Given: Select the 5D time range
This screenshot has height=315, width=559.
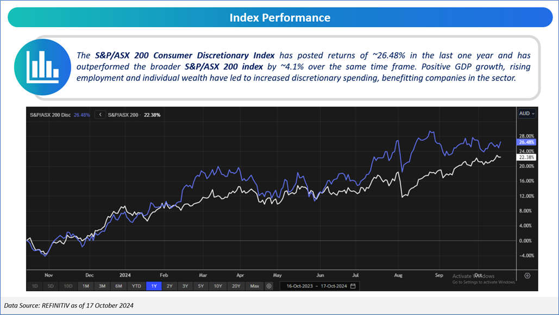Looking at the screenshot, I should pos(51,286).
